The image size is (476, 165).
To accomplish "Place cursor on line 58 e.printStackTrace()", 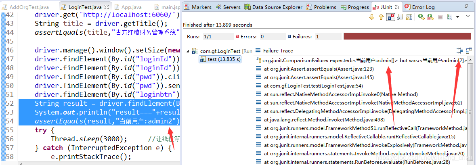I will 91,157.
